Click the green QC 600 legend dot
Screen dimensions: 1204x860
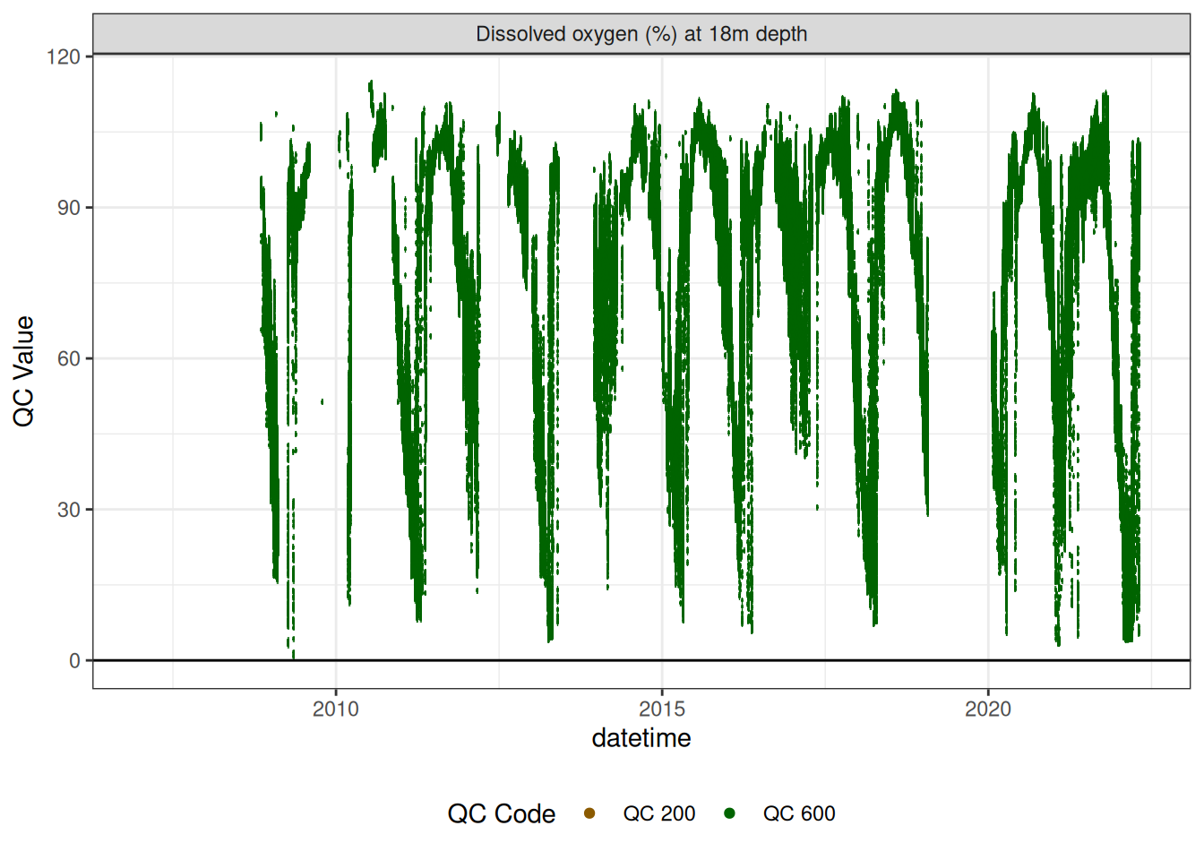point(730,813)
